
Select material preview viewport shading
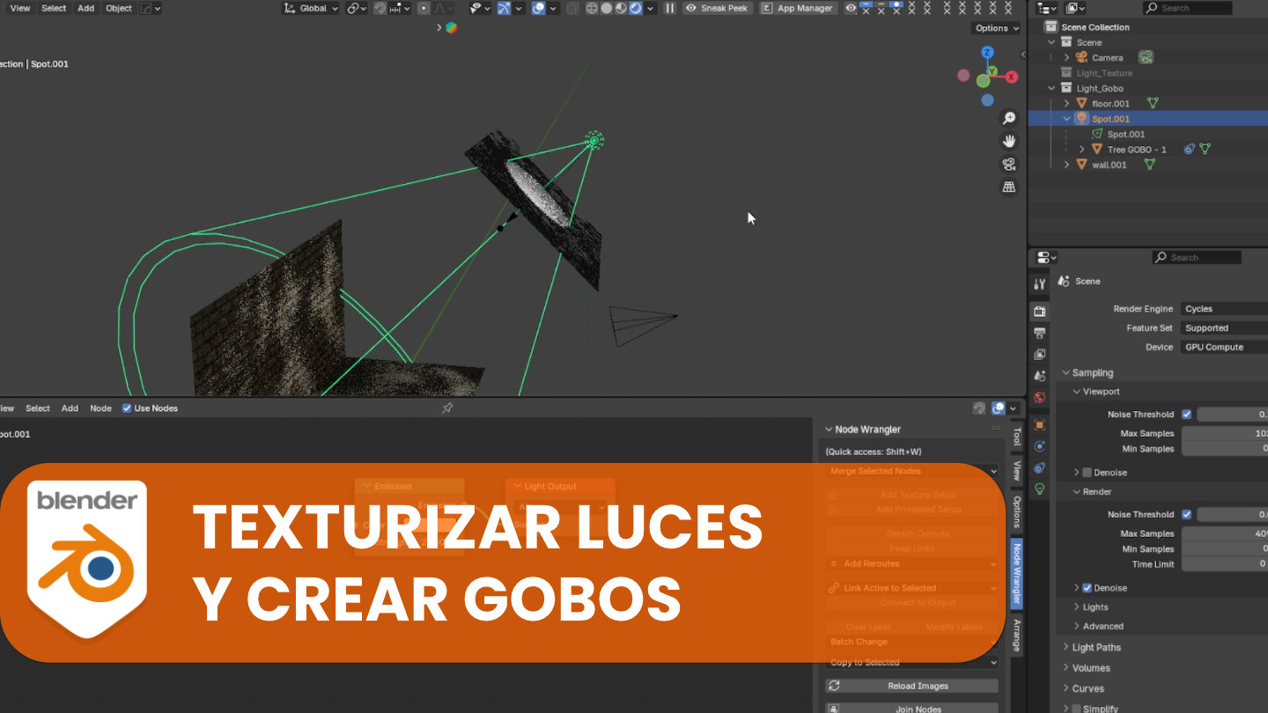pos(622,8)
